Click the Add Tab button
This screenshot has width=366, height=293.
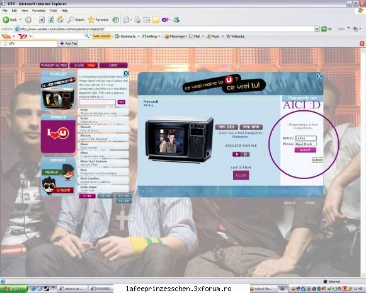pos(69,43)
